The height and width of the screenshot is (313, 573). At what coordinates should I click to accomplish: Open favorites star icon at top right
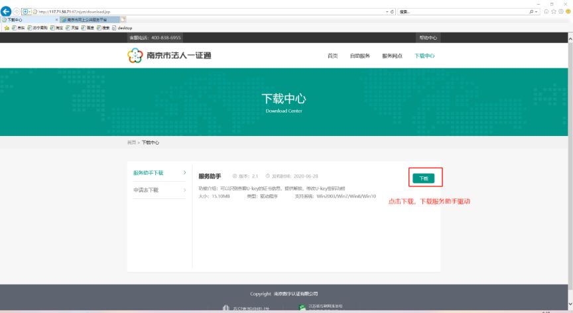pos(553,12)
